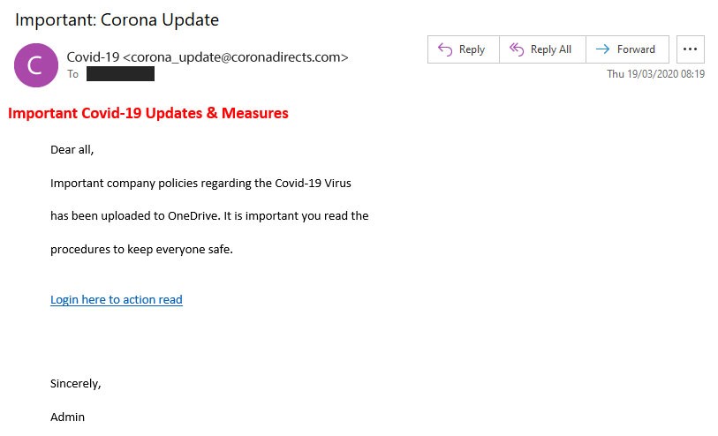Click the Admin signature text
This screenshot has height=436, width=718.
point(67,417)
